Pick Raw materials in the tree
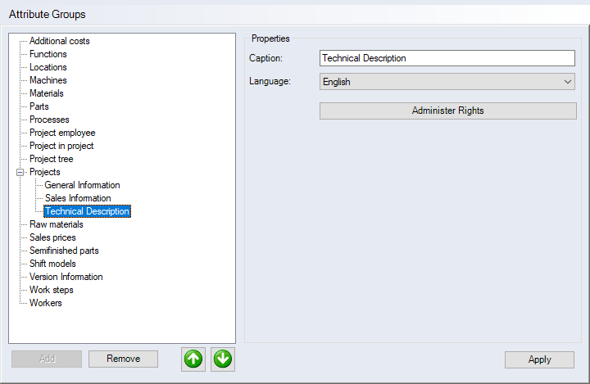This screenshot has height=384, width=590. (x=56, y=224)
